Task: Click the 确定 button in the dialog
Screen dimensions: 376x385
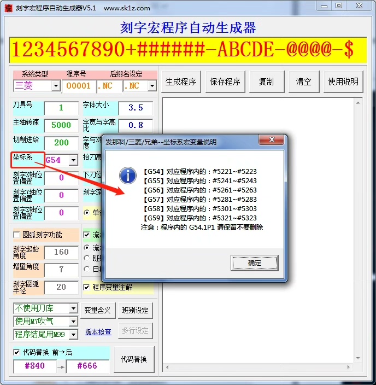Action: [255, 263]
